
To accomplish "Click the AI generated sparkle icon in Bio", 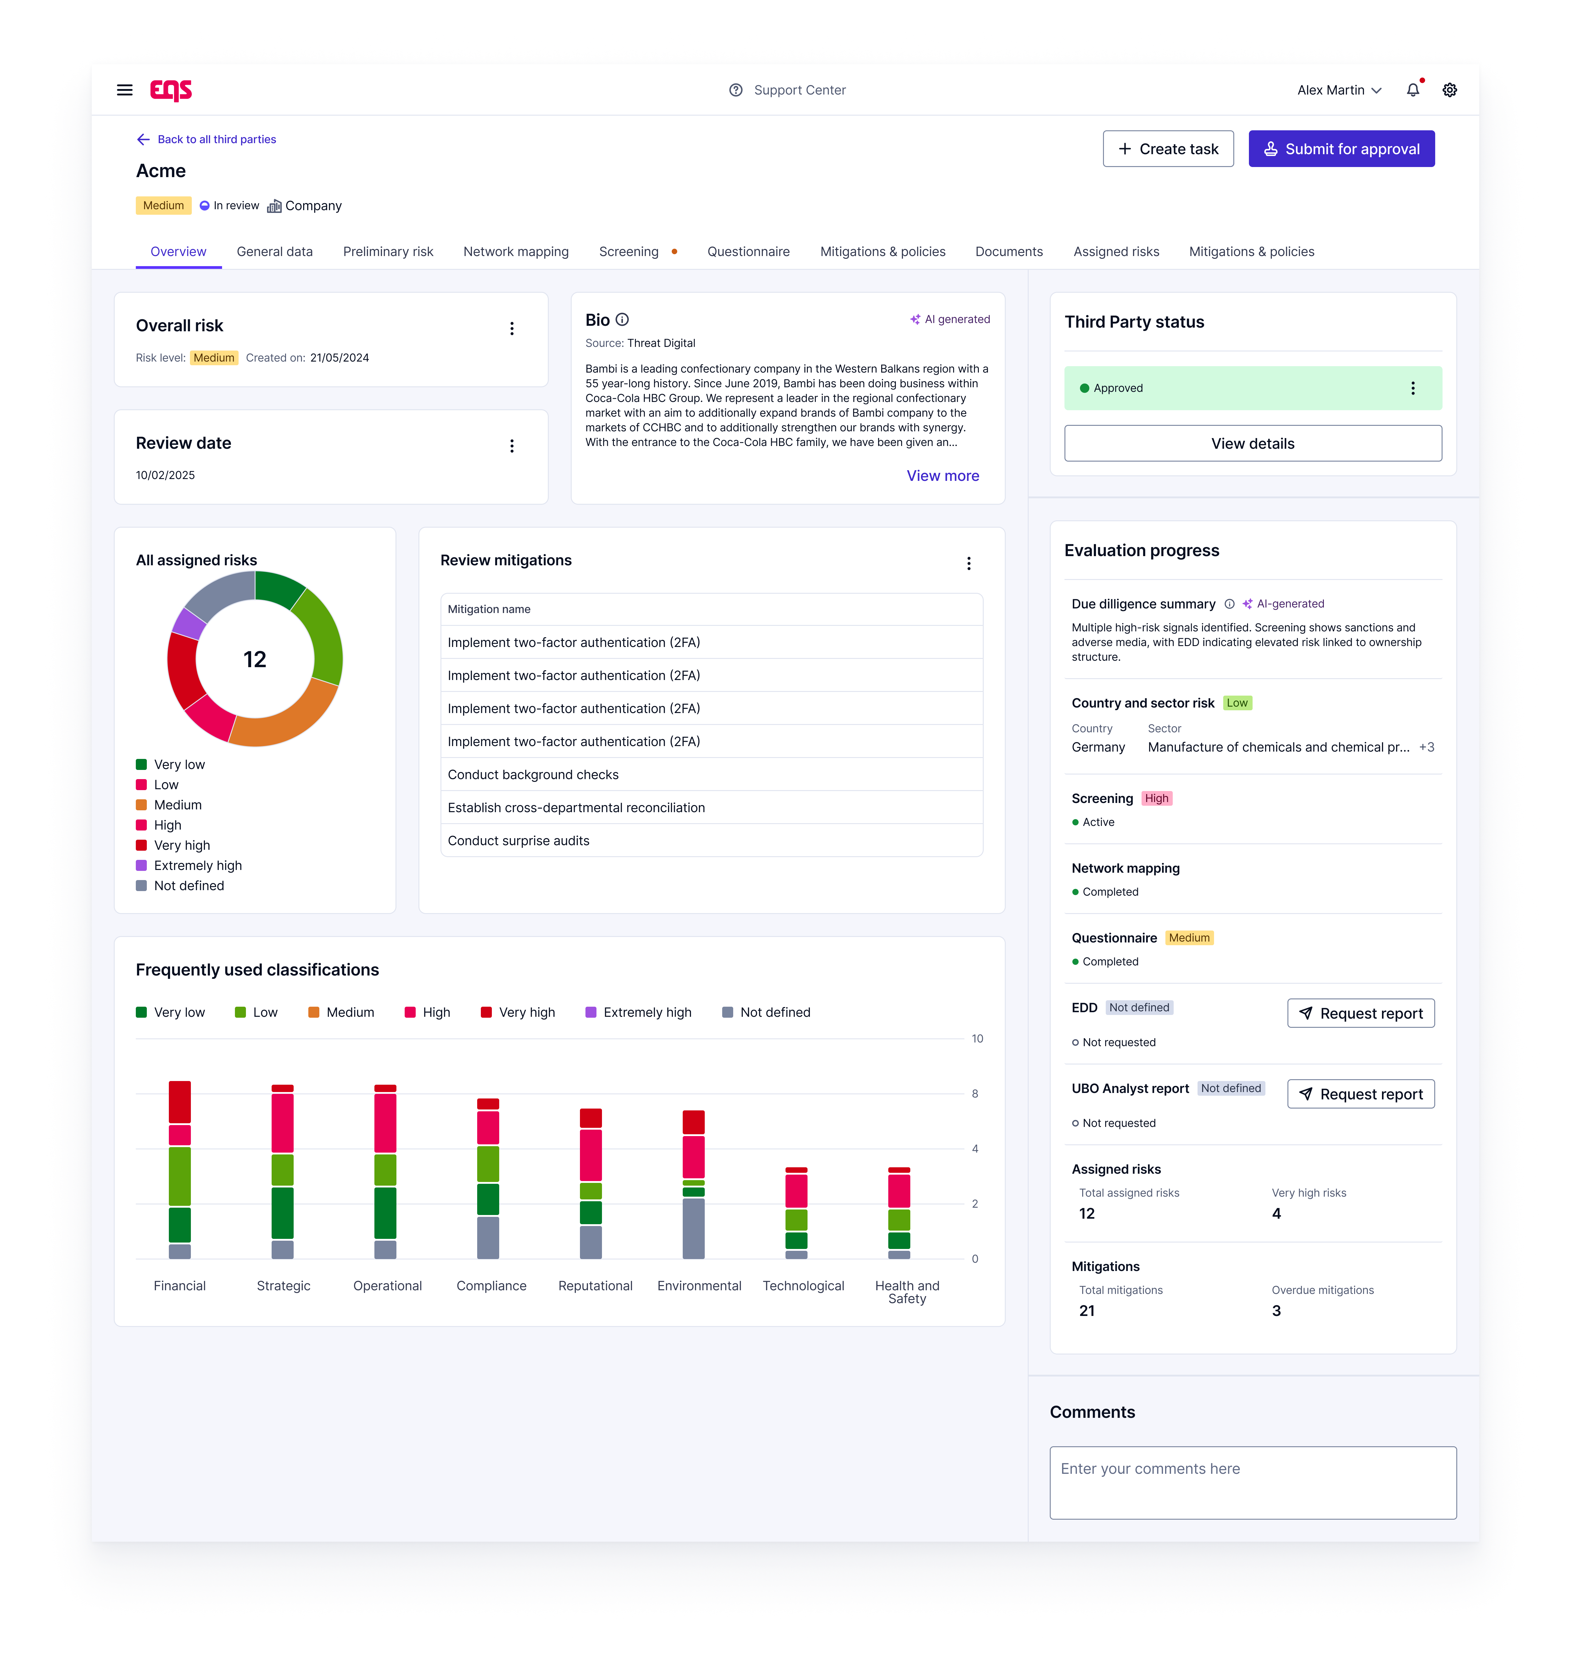I will (915, 319).
